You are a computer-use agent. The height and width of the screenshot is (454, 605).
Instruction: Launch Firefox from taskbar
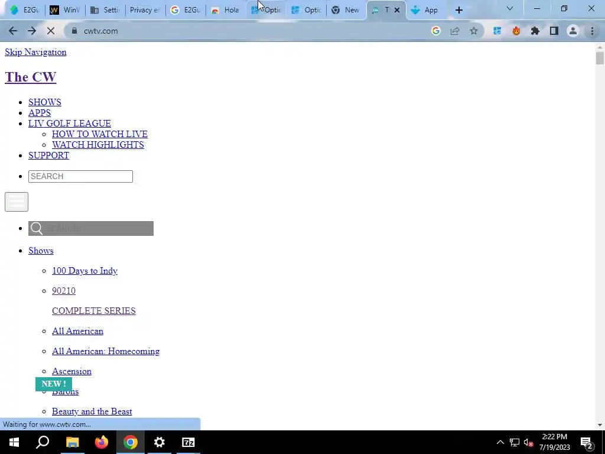102,442
